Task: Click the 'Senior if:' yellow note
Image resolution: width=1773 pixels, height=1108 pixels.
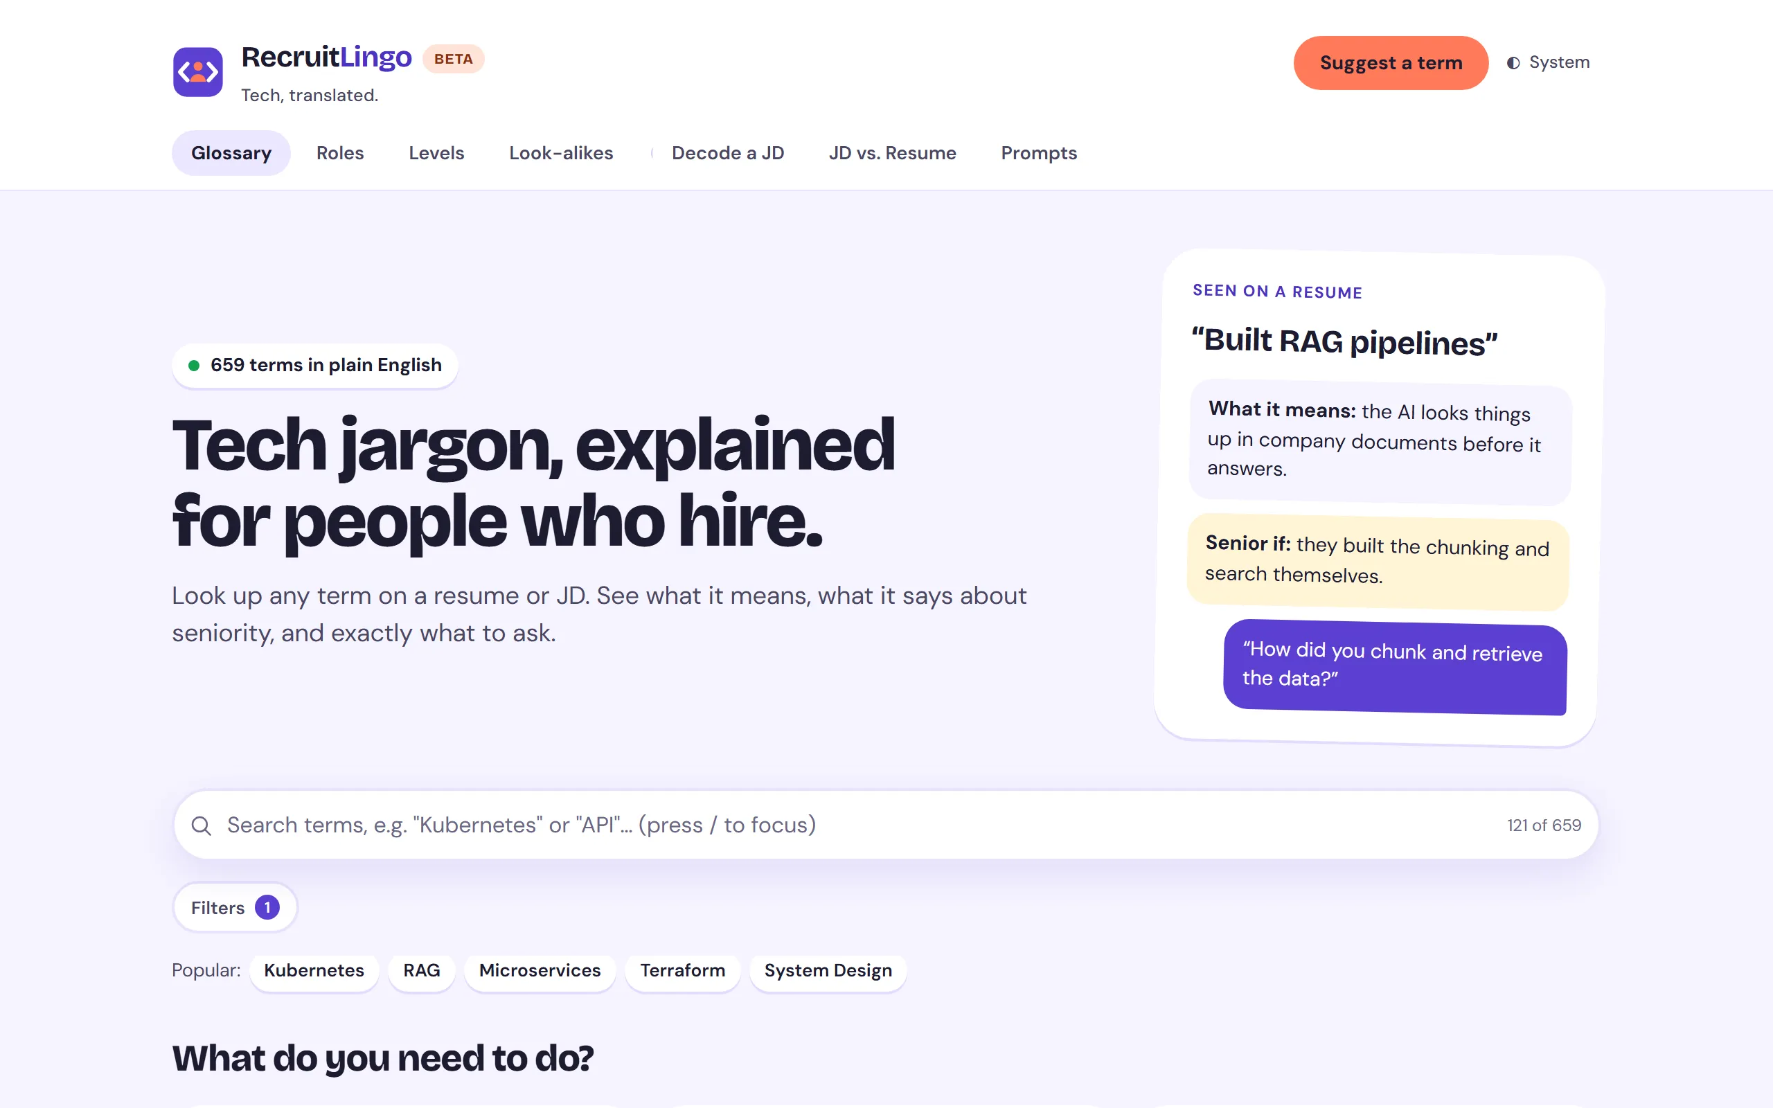Action: 1378,562
